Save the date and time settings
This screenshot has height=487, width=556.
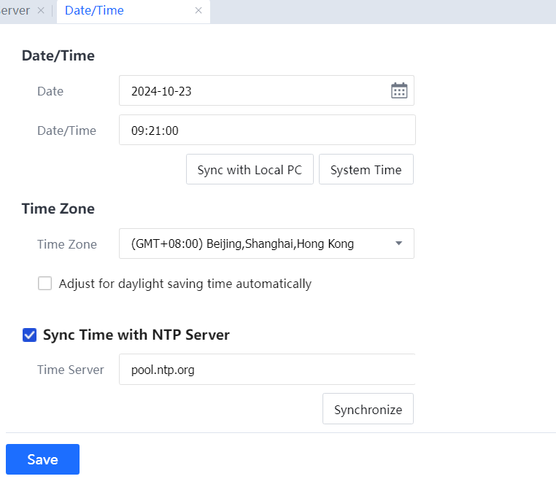[x=42, y=459]
